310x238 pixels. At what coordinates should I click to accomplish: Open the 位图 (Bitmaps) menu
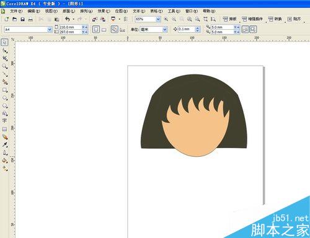[x=122, y=11]
